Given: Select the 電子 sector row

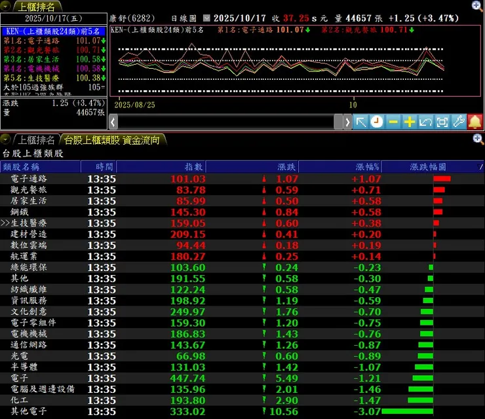Looking at the screenshot, I should pos(242,378).
